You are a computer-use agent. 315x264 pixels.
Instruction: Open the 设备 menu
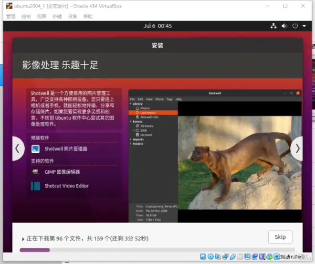[x=73, y=16]
